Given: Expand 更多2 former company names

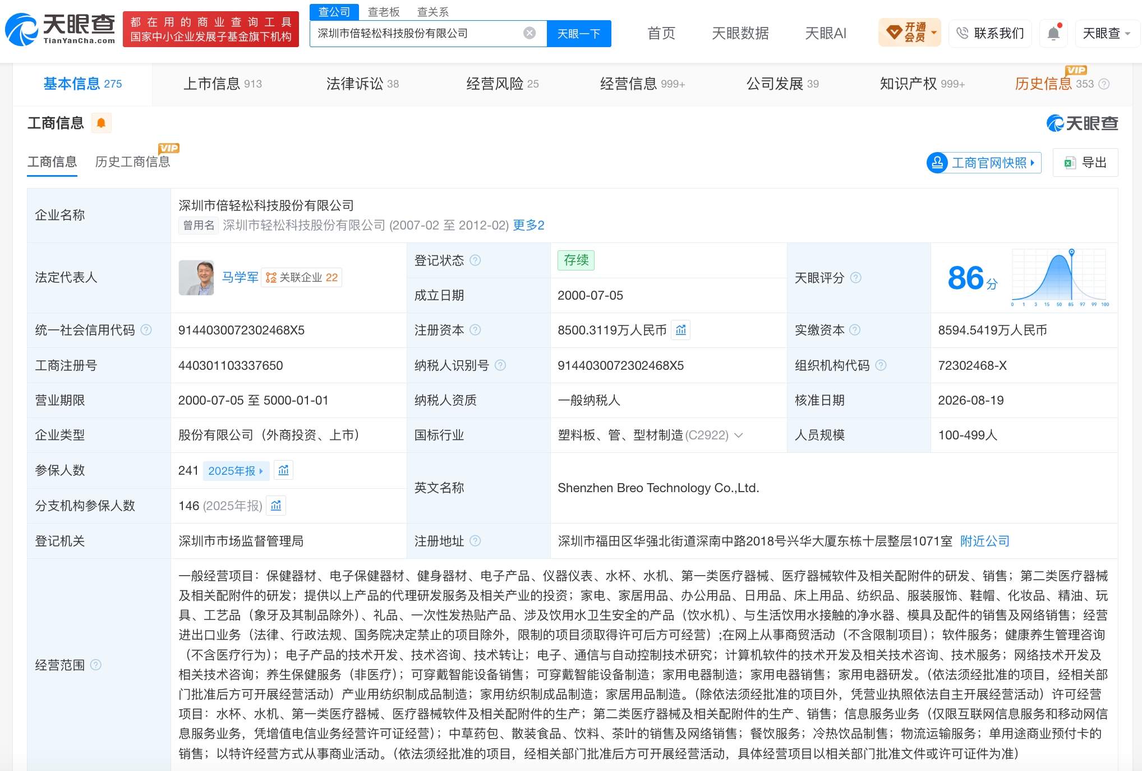Looking at the screenshot, I should 528,225.
